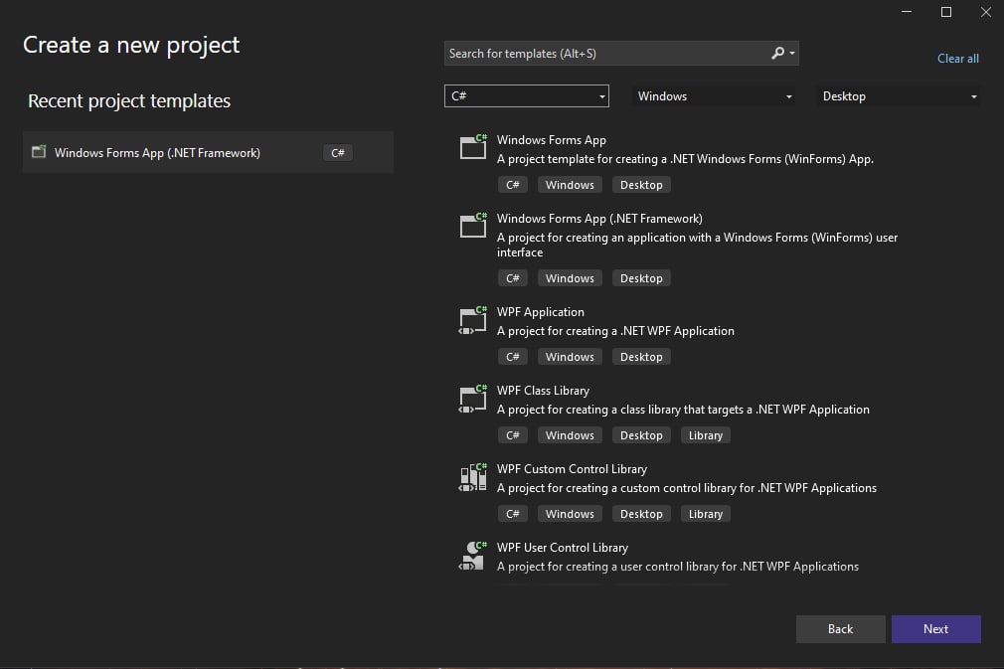Click the Library tag under WPF Custom Control Library
Viewport: 1004px width, 669px height.
point(706,514)
